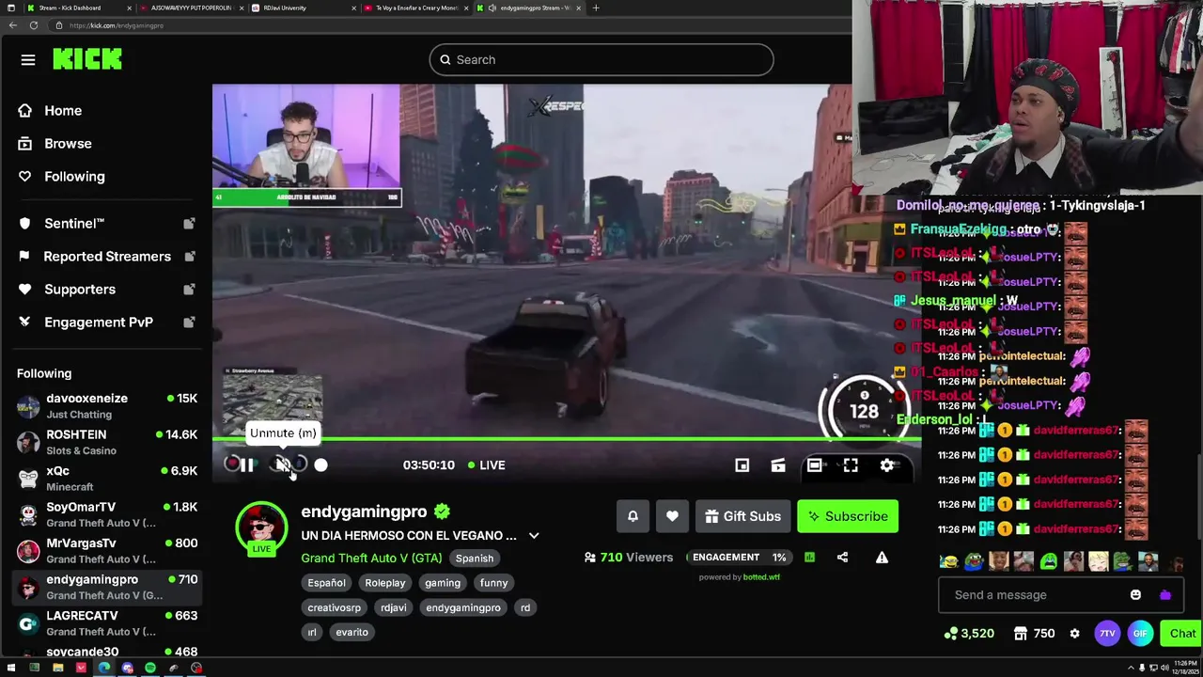Screen dimensions: 1203x677
Task: Click the green LIVE indicator in player
Action: (485, 464)
